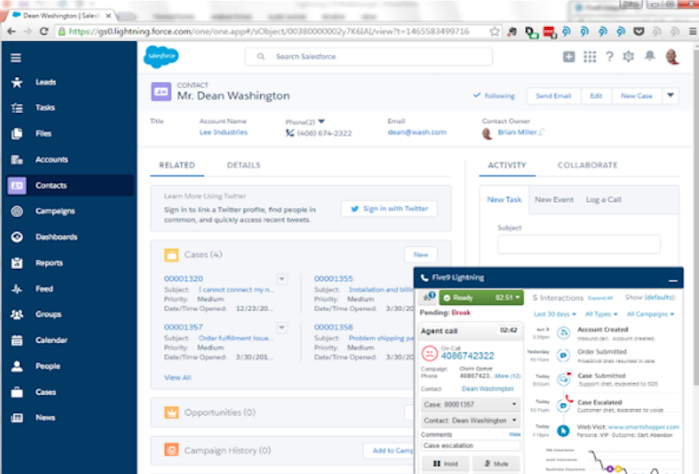This screenshot has width=699, height=474.
Task: Expand the Phone(2) dropdown
Action: click(322, 122)
